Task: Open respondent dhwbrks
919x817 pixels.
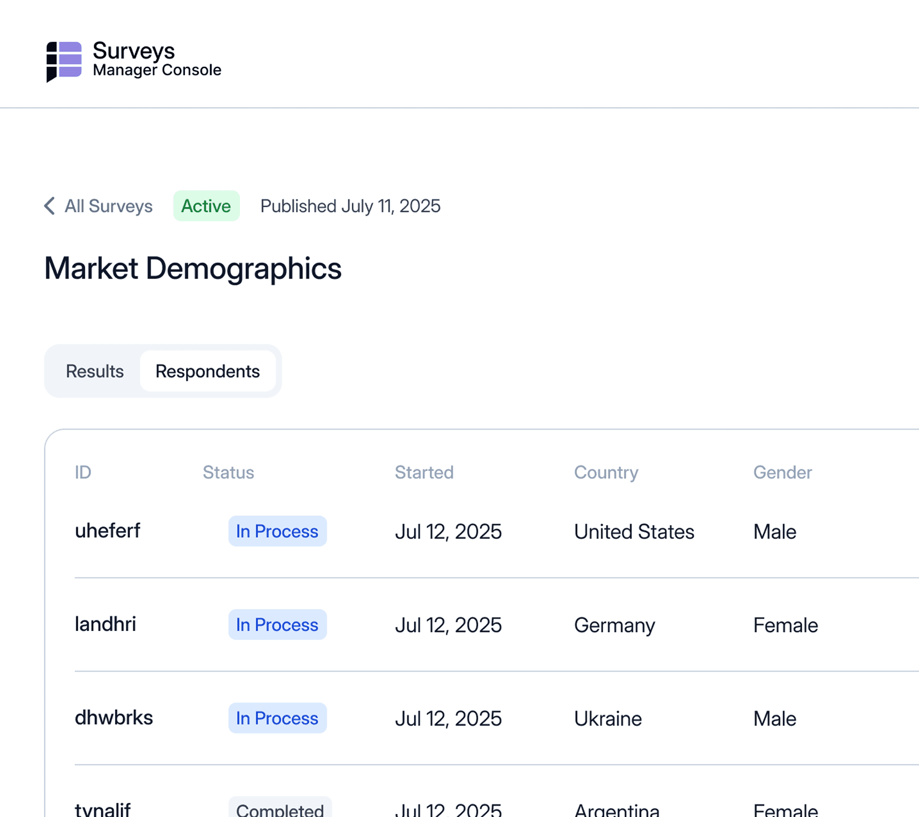Action: coord(113,718)
